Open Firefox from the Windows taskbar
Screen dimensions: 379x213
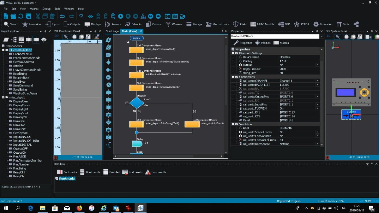(x=79, y=208)
